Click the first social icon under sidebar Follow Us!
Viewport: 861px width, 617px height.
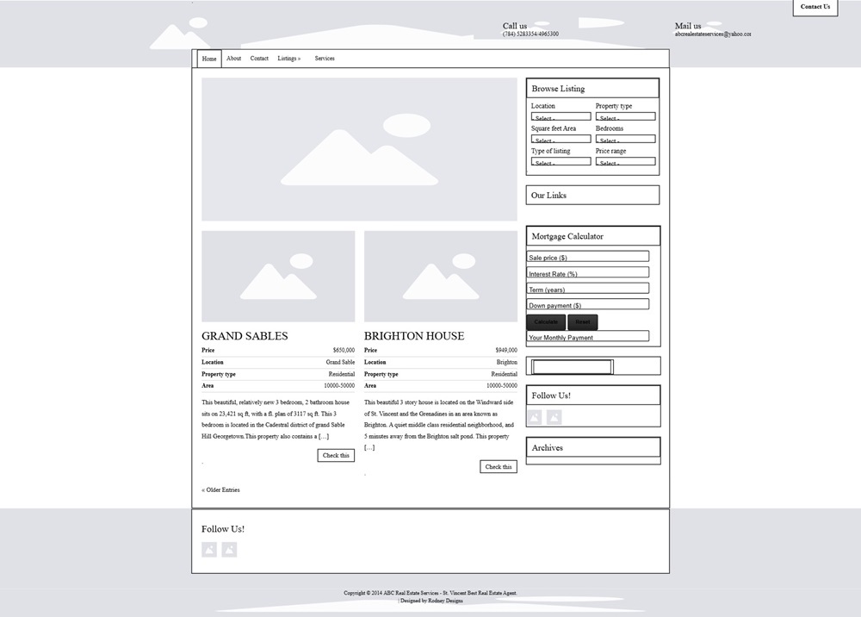click(x=535, y=418)
